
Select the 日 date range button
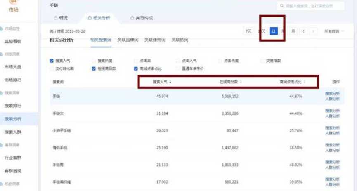274,31
